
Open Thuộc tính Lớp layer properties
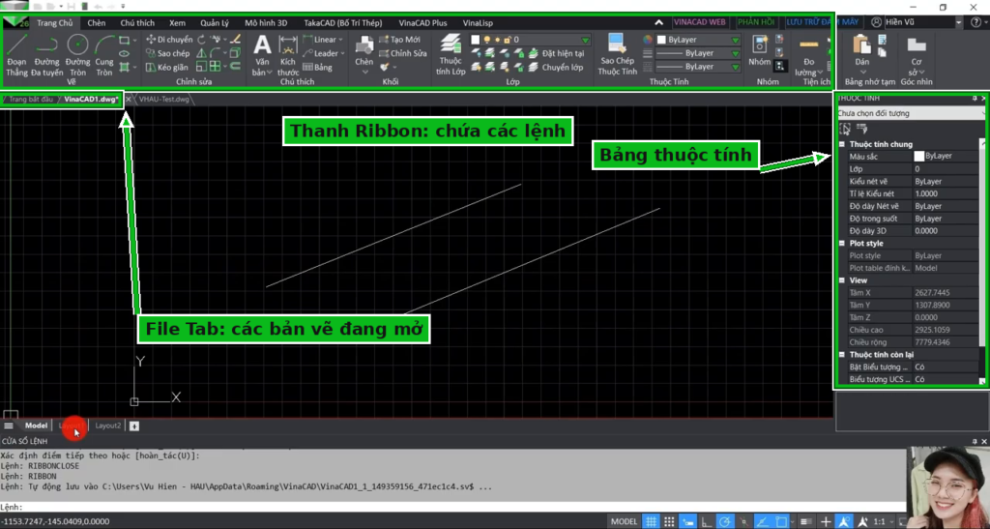(x=451, y=55)
